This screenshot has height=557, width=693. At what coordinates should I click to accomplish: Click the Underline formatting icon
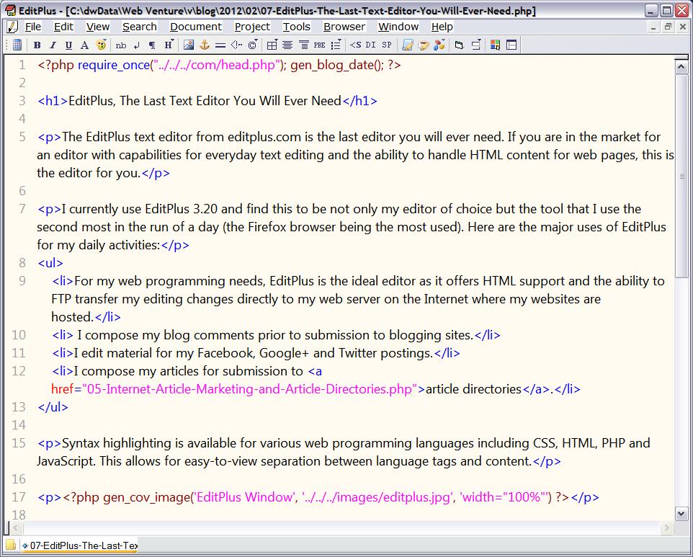[68, 45]
